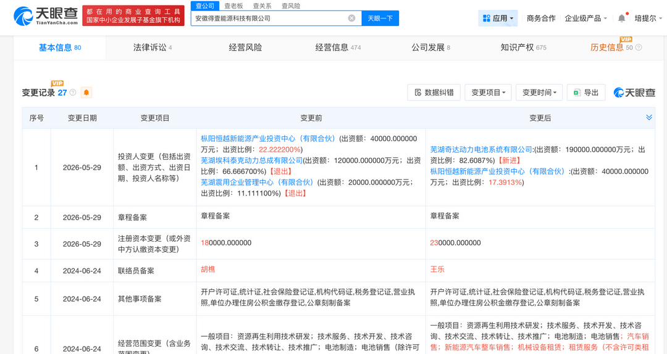Open 枞阳恒越新能源产业投资中心 link in 变更后 column
This screenshot has height=354, width=667.
point(498,171)
